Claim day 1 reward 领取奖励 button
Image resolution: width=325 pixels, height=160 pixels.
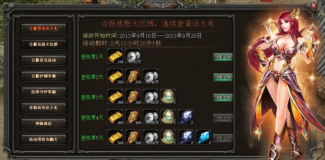(x=223, y=57)
